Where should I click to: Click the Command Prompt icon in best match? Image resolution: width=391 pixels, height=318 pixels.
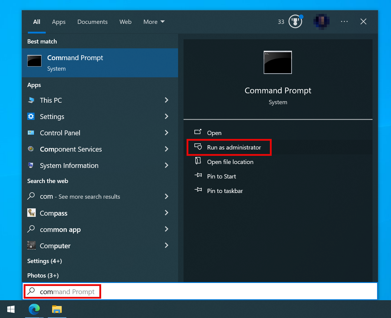pos(34,61)
